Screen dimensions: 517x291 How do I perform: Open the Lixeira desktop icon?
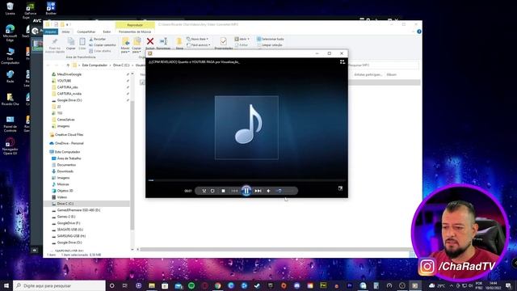10,9
